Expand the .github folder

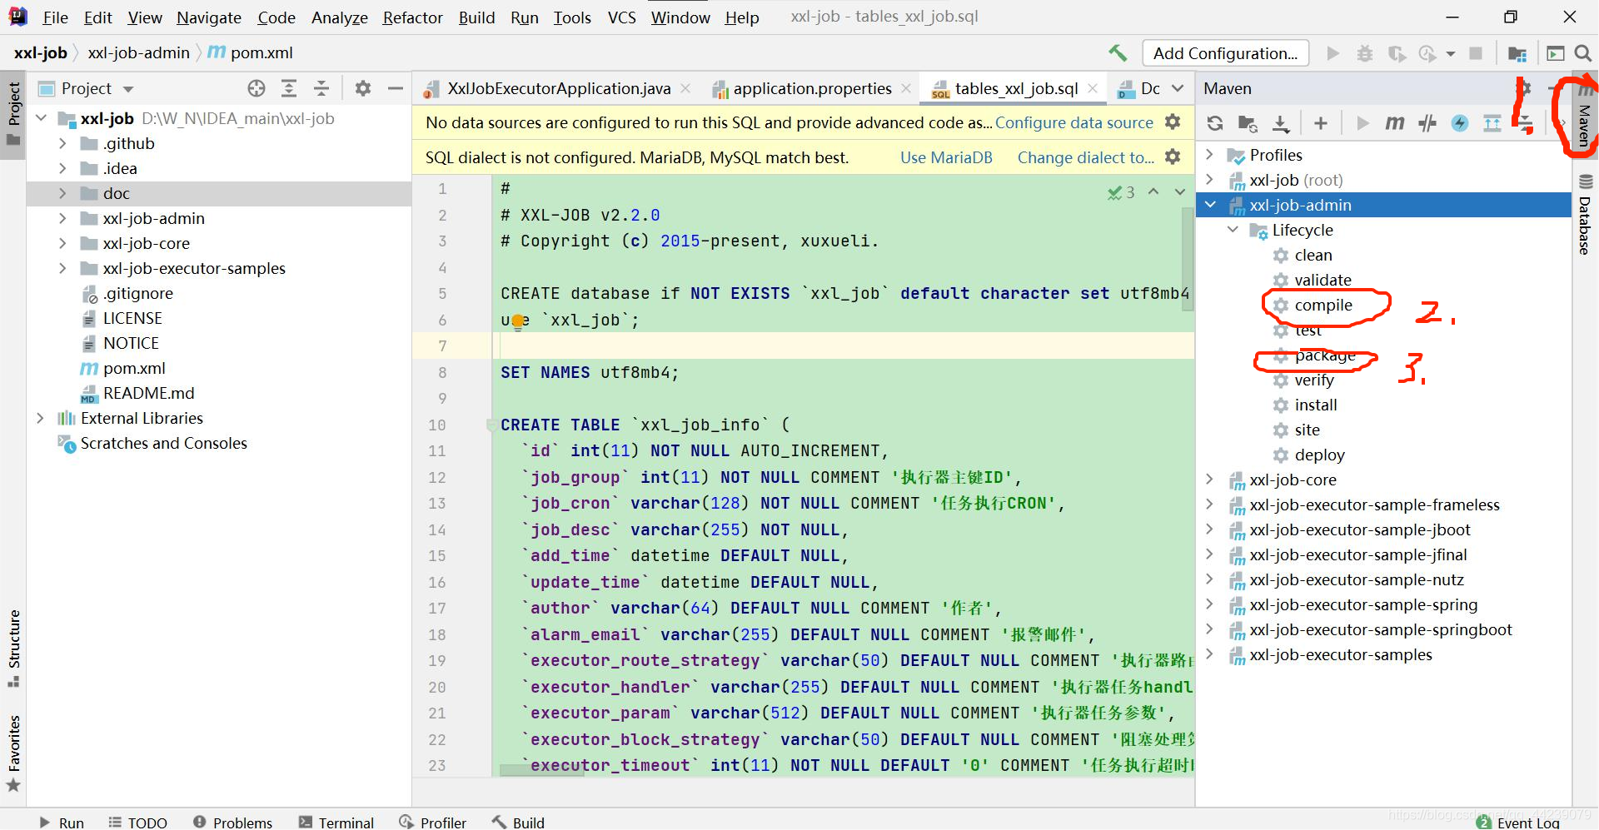click(62, 143)
